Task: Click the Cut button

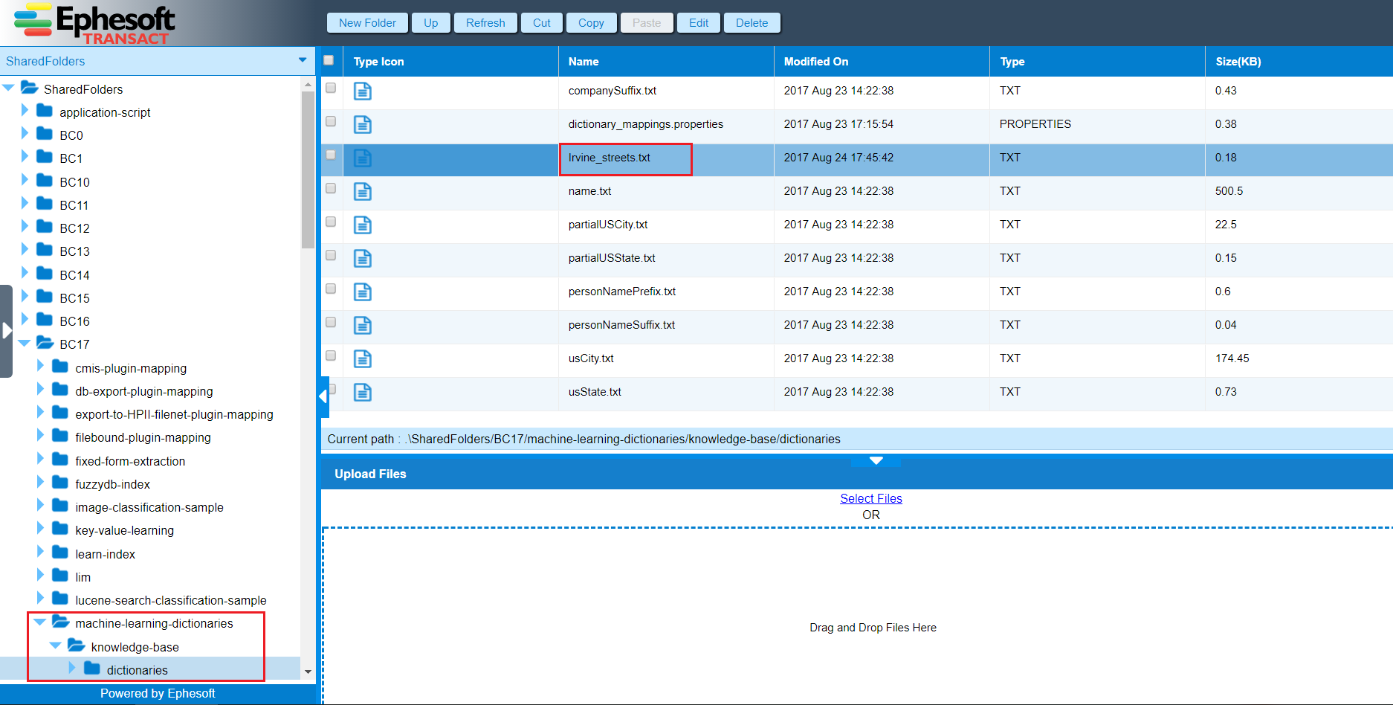Action: (x=542, y=23)
